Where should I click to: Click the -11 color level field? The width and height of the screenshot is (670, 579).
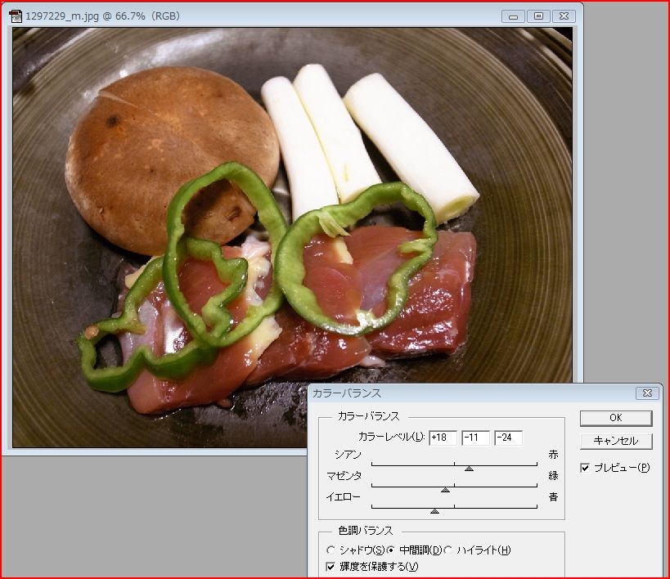[475, 438]
